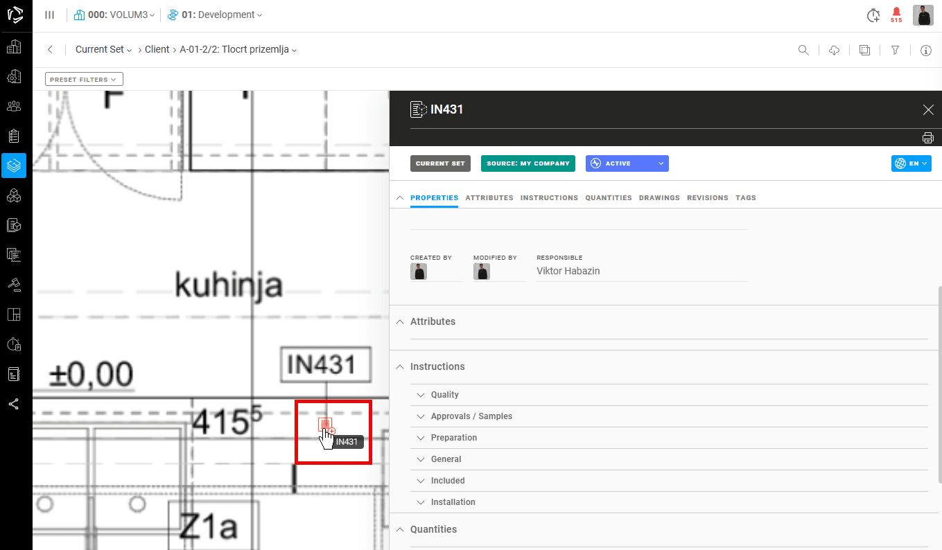Collapse the Attributes section
Screen dimensions: 942x550
(x=400, y=321)
